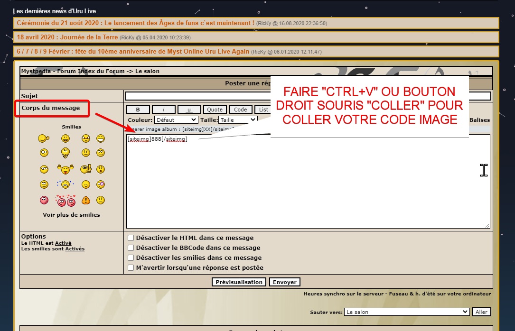Check 'Désactiver le BBCode dans ce message'

click(131, 248)
